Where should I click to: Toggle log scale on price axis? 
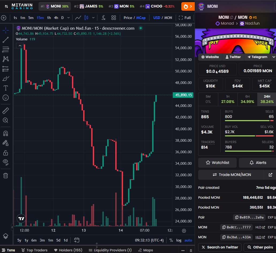(x=179, y=240)
